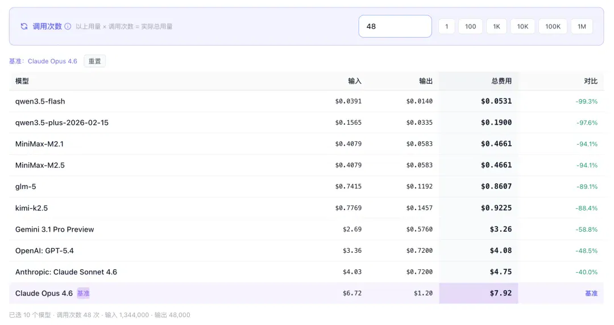Screen dimensions: 614x325
Task: Set call count to 100
Action: 470,26
